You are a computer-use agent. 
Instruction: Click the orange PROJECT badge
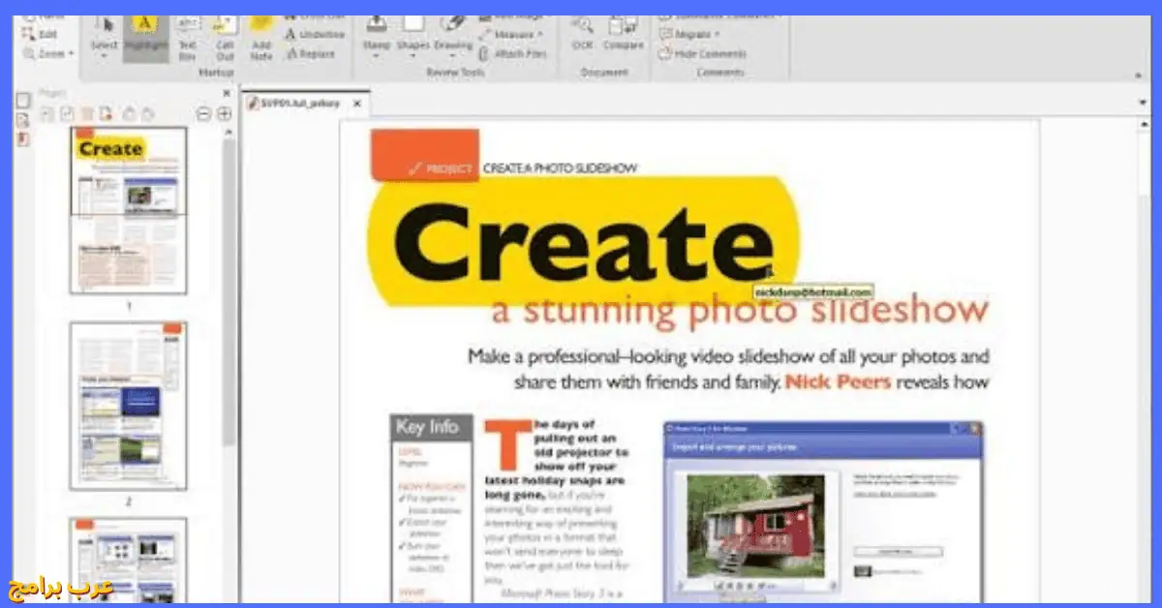(425, 156)
